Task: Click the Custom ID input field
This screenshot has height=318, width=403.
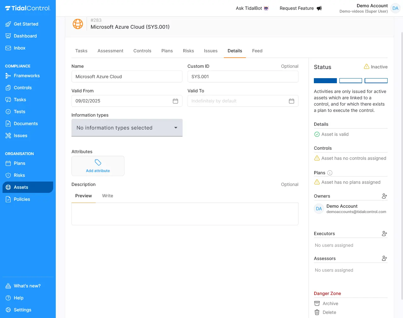Action: pos(243,77)
